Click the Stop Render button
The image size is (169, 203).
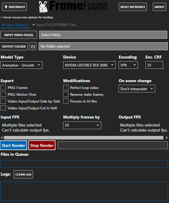(42, 145)
